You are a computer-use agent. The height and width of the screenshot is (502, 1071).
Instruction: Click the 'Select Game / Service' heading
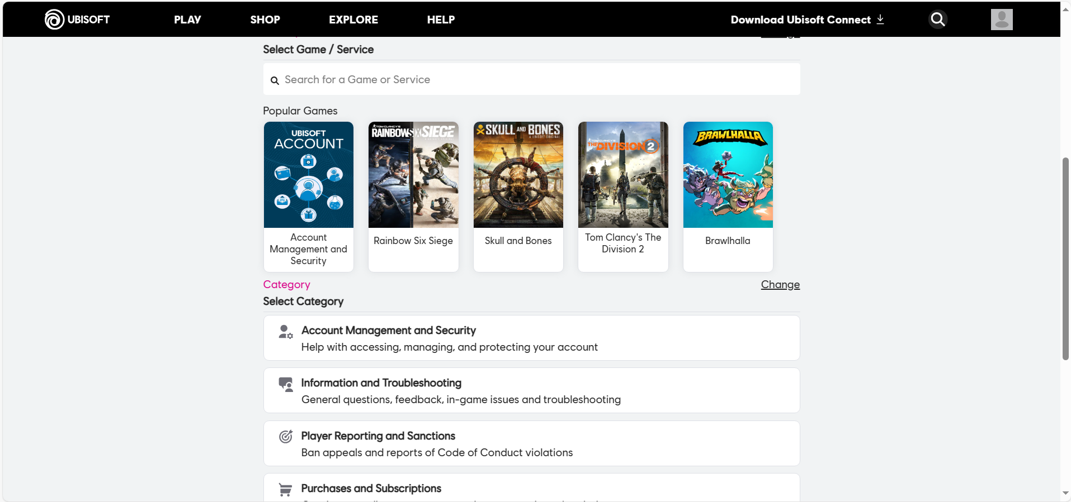point(318,50)
